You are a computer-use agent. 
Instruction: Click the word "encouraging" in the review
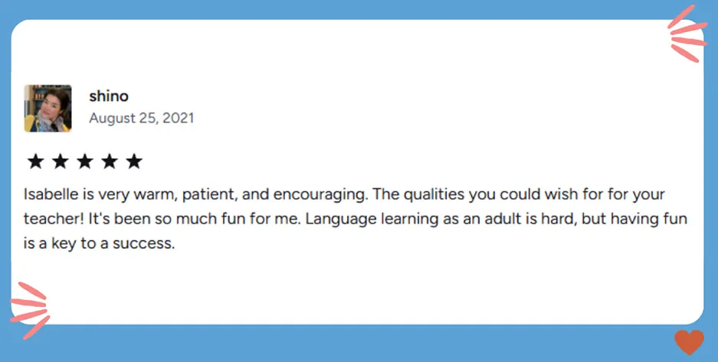coord(304,194)
